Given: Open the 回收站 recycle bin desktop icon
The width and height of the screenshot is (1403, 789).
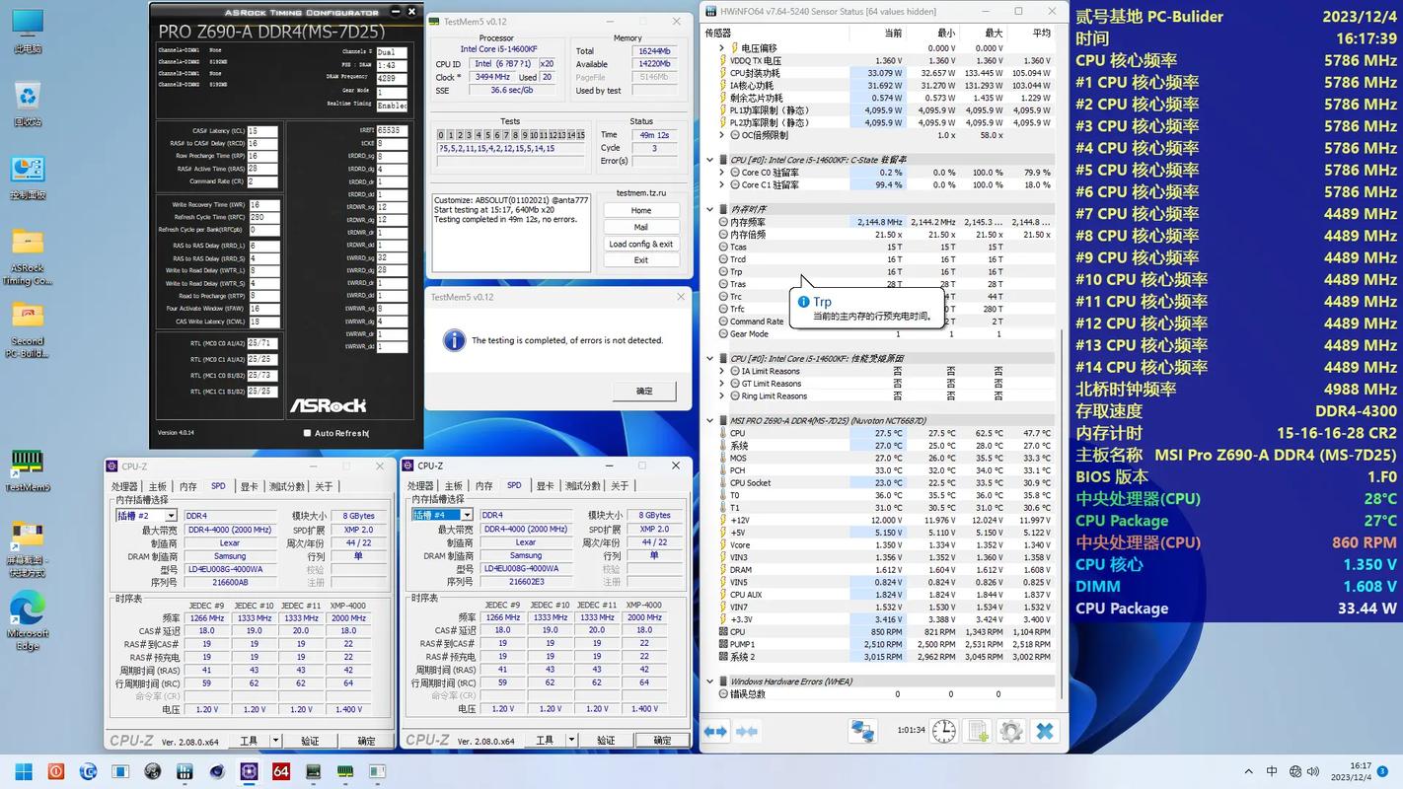Looking at the screenshot, I should click(x=28, y=105).
